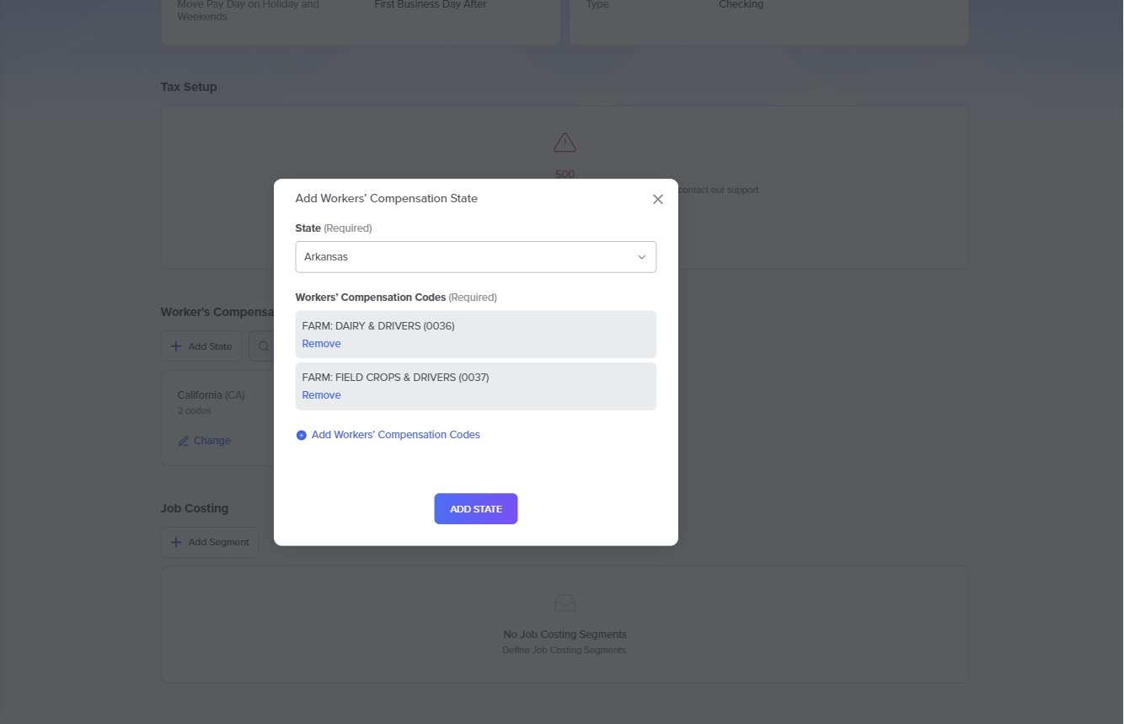Close the Add Workers' Compensation State dialog
This screenshot has width=1124, height=724.
(x=658, y=200)
